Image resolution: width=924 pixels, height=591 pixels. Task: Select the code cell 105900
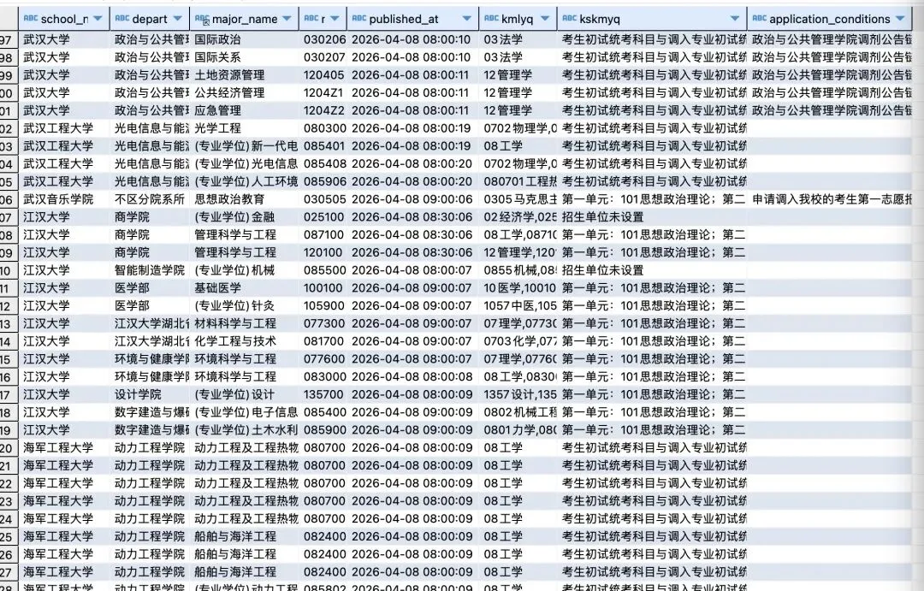[323, 305]
